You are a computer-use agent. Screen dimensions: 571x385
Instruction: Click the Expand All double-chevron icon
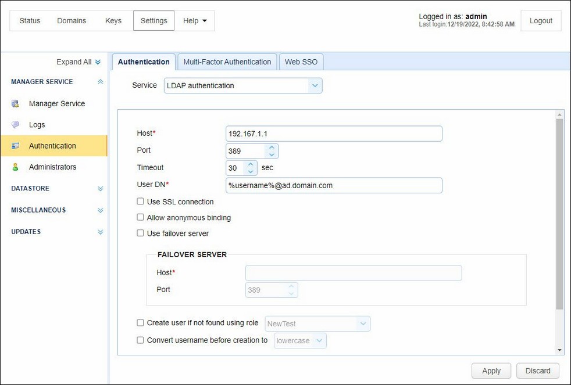point(98,62)
